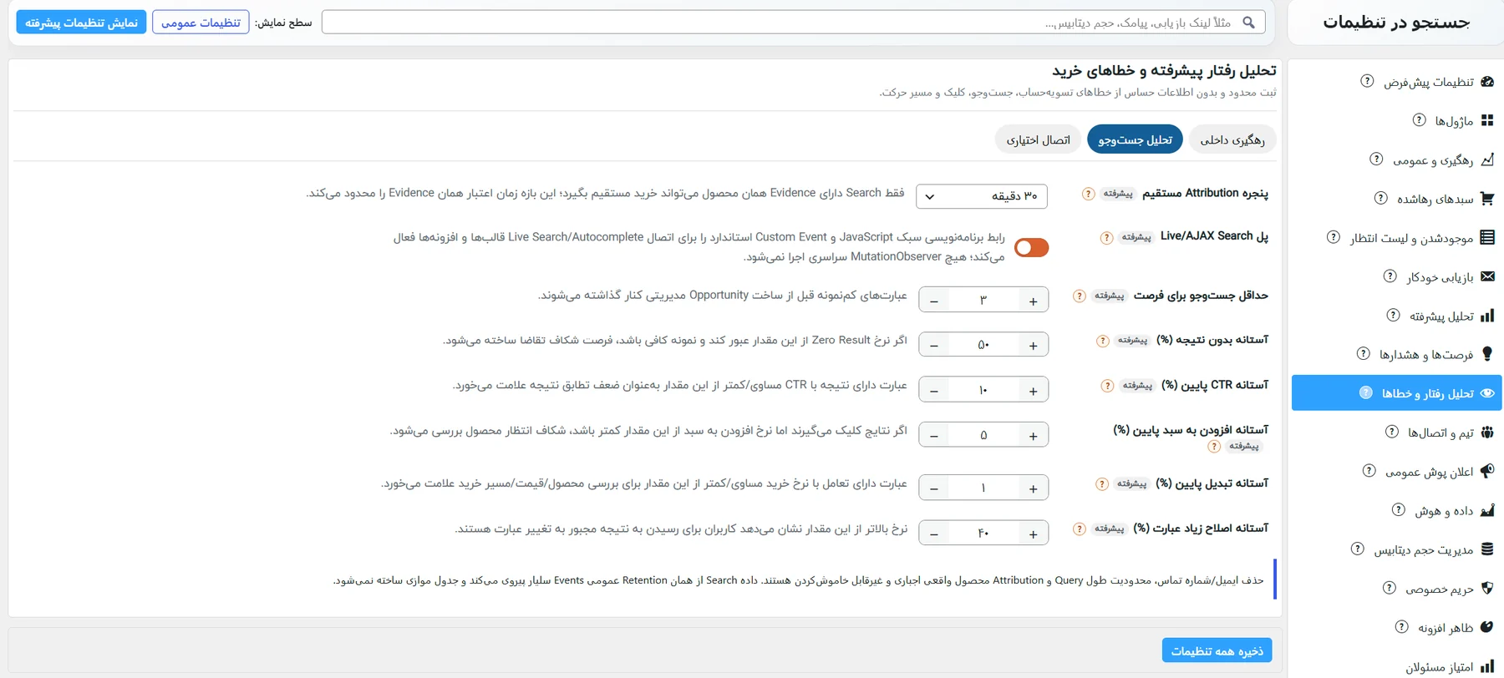Toggle the Live/AJAX Search bridge switch
This screenshot has width=1504, height=678.
tap(1031, 248)
